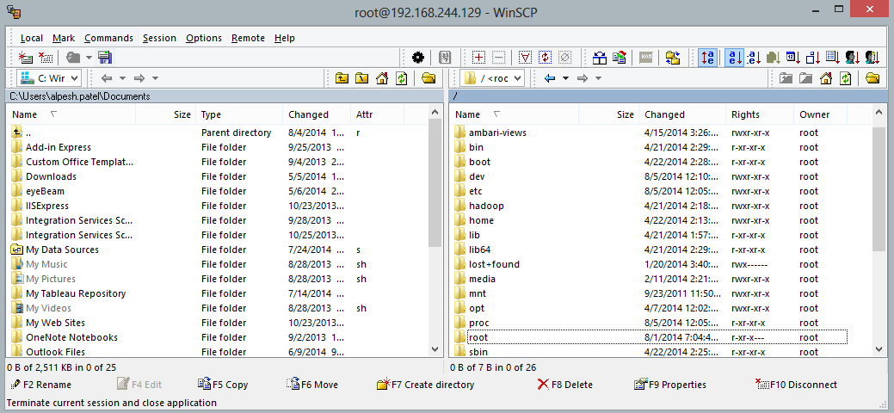Screen dimensions: 894x413
Task: Expand remote Forward history dropdown arrow
Action: pos(598,78)
